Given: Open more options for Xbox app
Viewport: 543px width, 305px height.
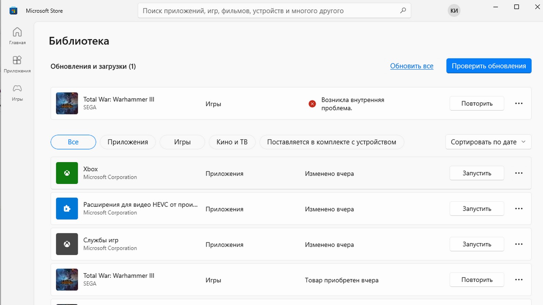Looking at the screenshot, I should pos(519,173).
